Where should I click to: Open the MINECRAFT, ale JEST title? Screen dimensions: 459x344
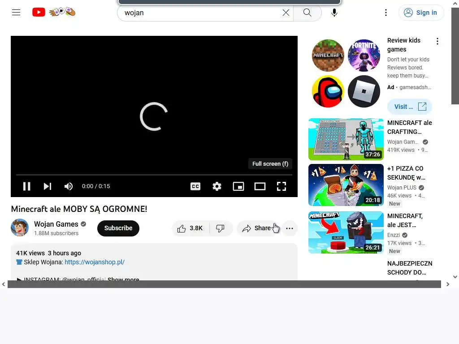coord(405,220)
